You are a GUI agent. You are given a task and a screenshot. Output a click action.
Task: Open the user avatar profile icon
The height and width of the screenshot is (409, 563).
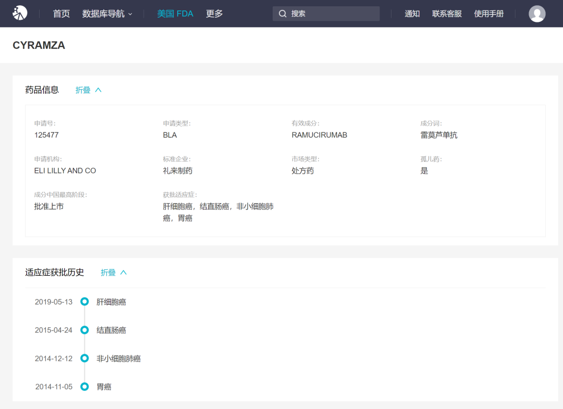[537, 14]
